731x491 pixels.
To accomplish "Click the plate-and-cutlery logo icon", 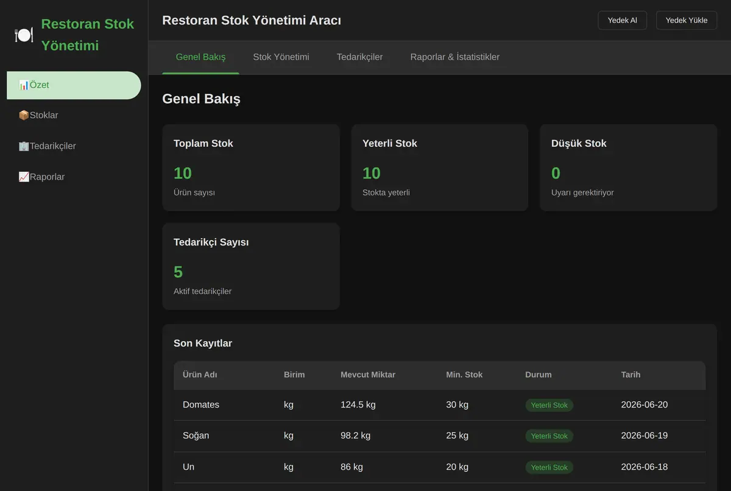I will [24, 35].
